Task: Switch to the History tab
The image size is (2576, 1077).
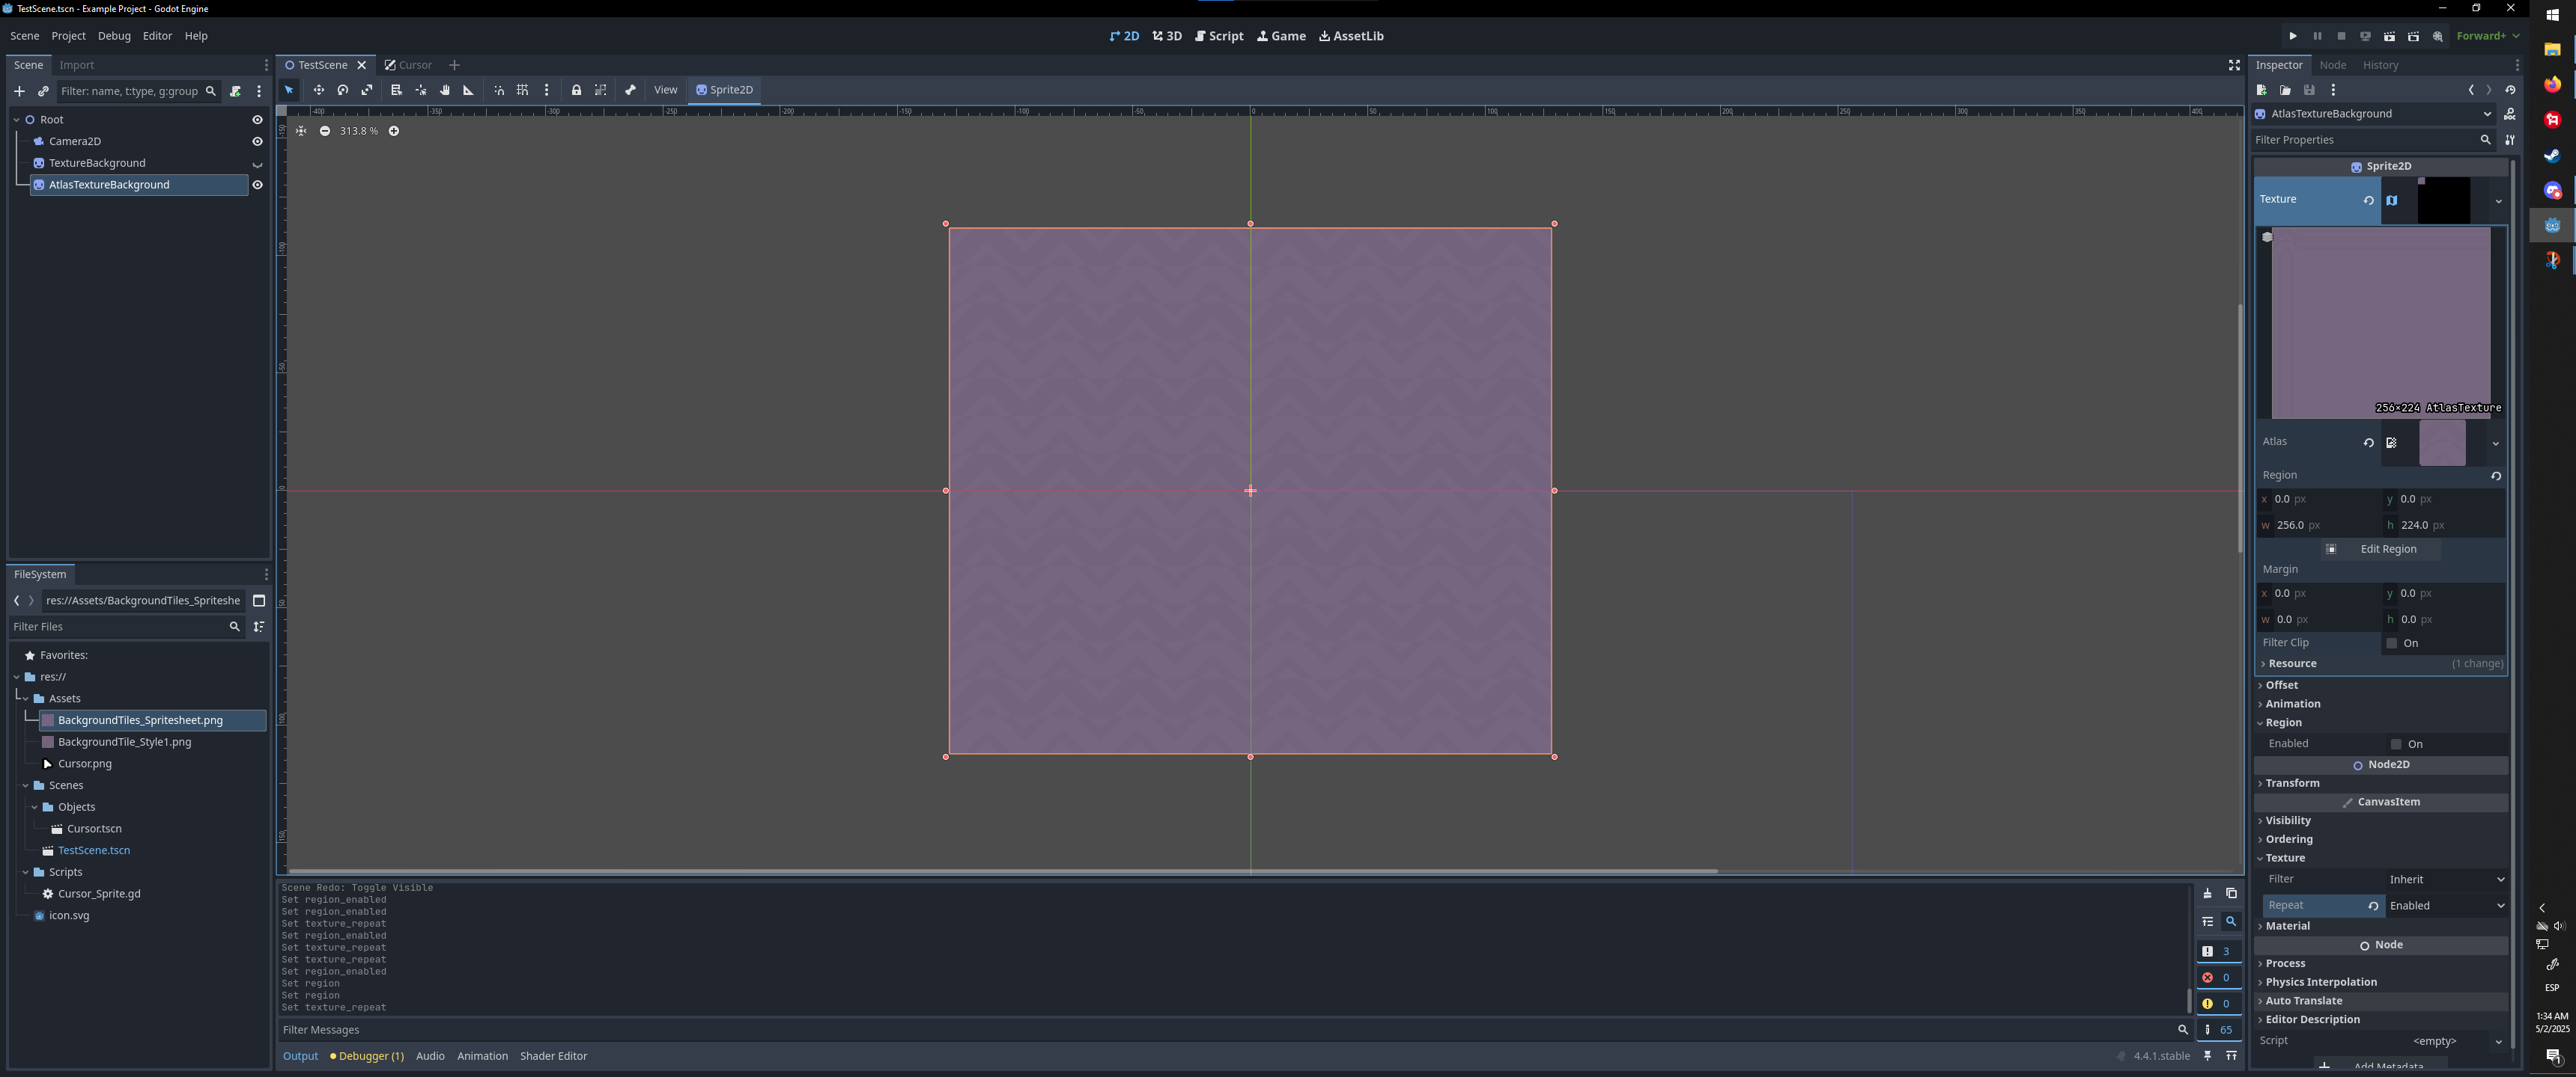Action: point(2380,65)
